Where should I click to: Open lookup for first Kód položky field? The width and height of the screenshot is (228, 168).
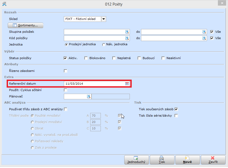click(x=127, y=38)
